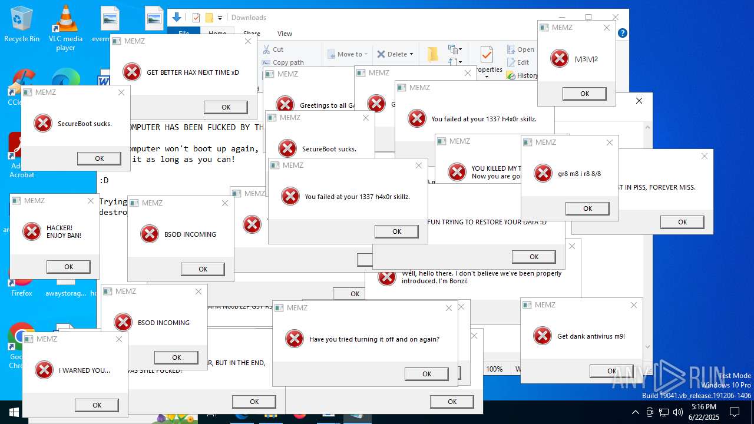Click OK in gr8 m8 i r8 8/8 dialog

click(587, 208)
